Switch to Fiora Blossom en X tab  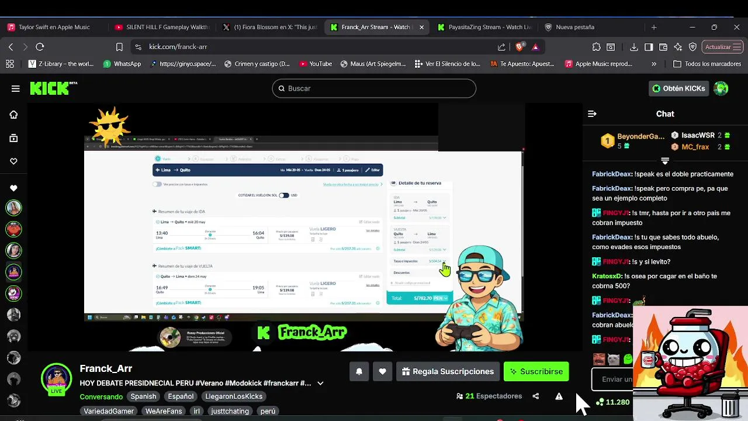click(x=271, y=27)
